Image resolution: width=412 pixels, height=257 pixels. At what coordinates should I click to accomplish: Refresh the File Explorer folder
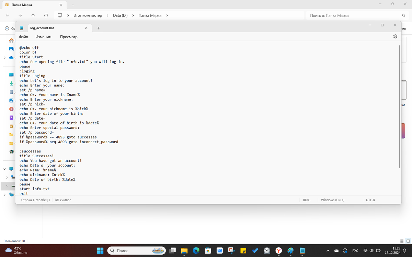[x=46, y=15]
